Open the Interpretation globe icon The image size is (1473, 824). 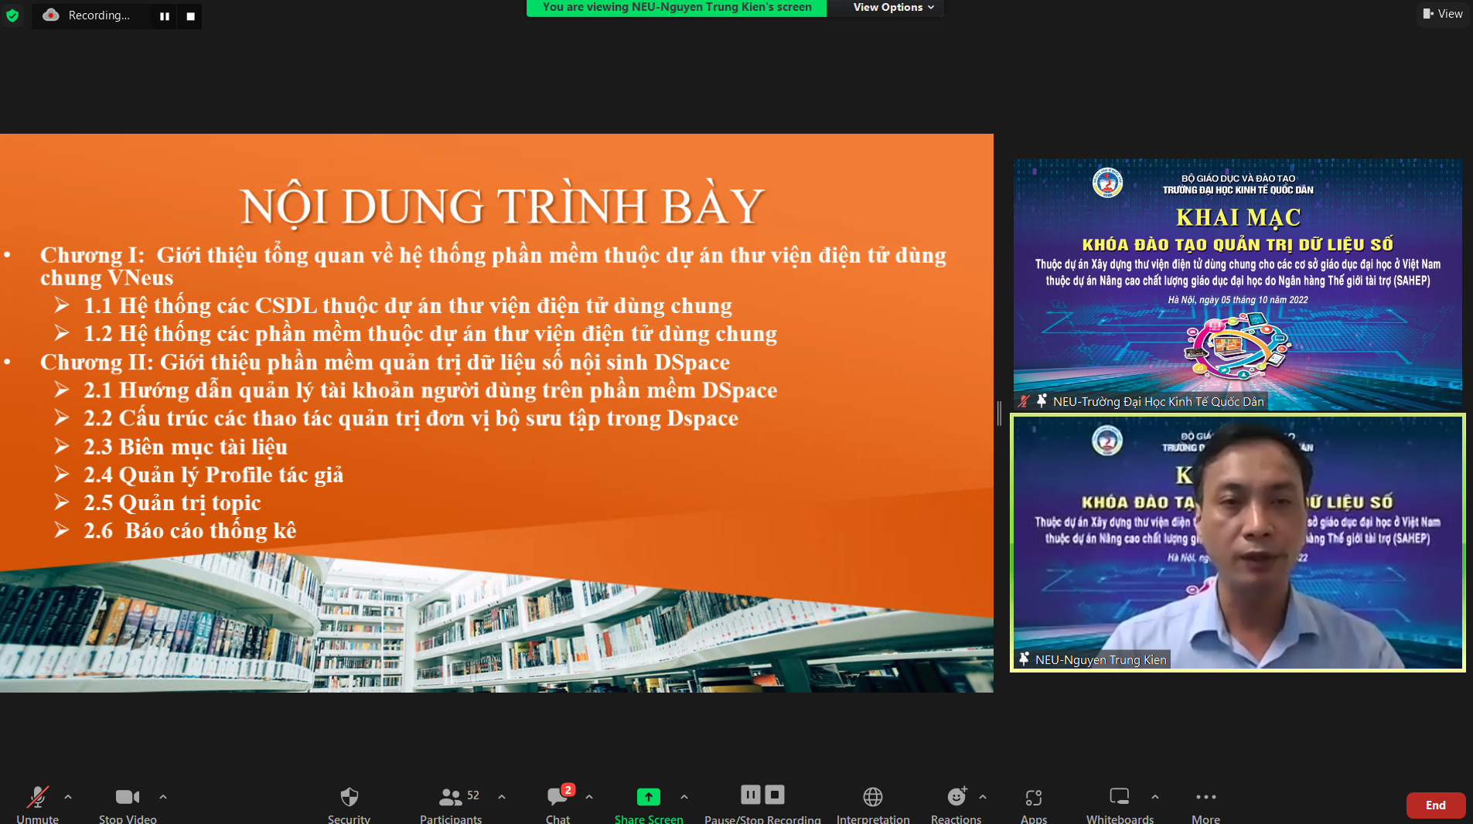(x=872, y=797)
